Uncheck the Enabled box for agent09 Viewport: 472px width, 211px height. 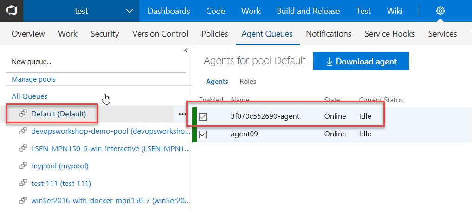203,134
